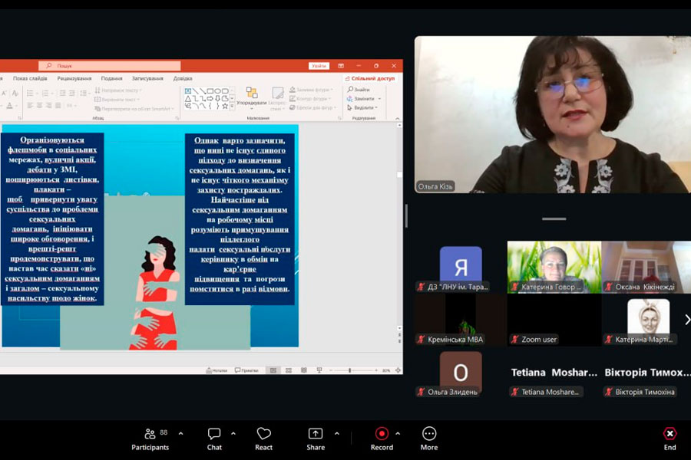Click the Ольга Злидень avatar tile
Viewport: 691px width, 460px height.
(x=461, y=371)
